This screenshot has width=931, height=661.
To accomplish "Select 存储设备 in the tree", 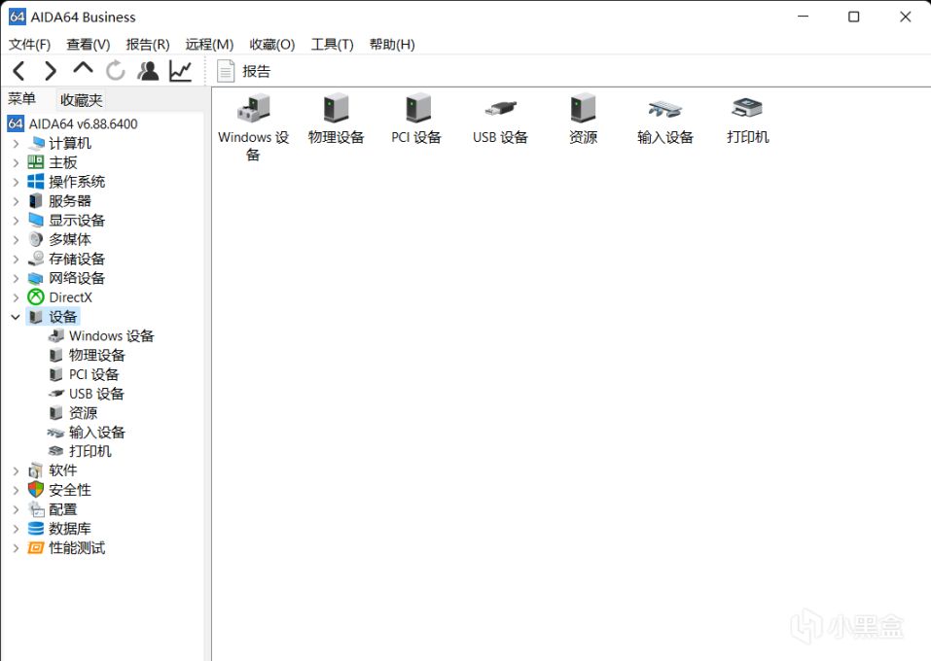I will [x=77, y=260].
